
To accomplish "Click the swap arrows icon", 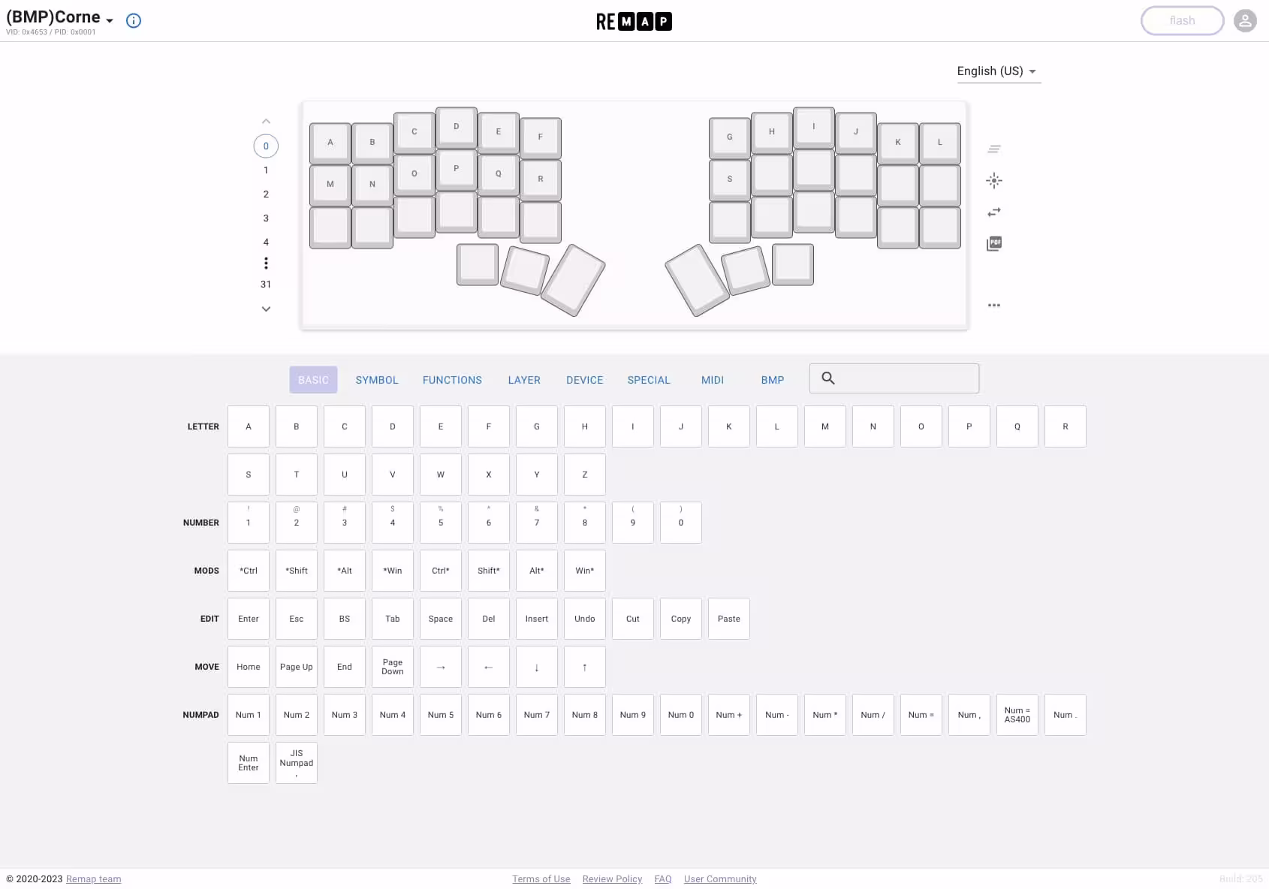I will pos(993,212).
